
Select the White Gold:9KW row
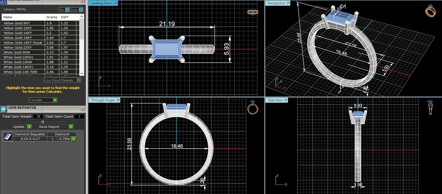coord(41,52)
